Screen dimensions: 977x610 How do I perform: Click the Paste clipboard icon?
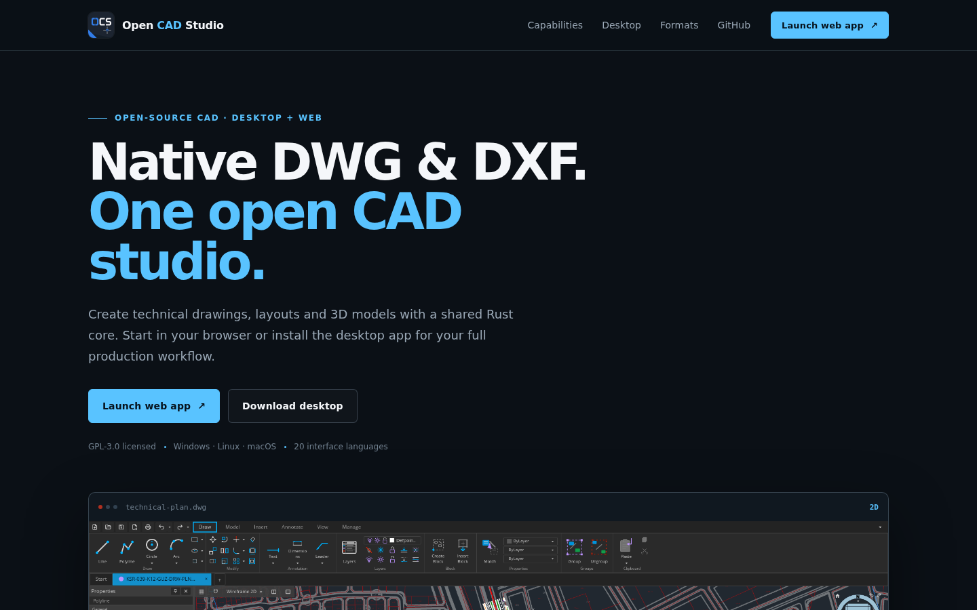(x=626, y=545)
